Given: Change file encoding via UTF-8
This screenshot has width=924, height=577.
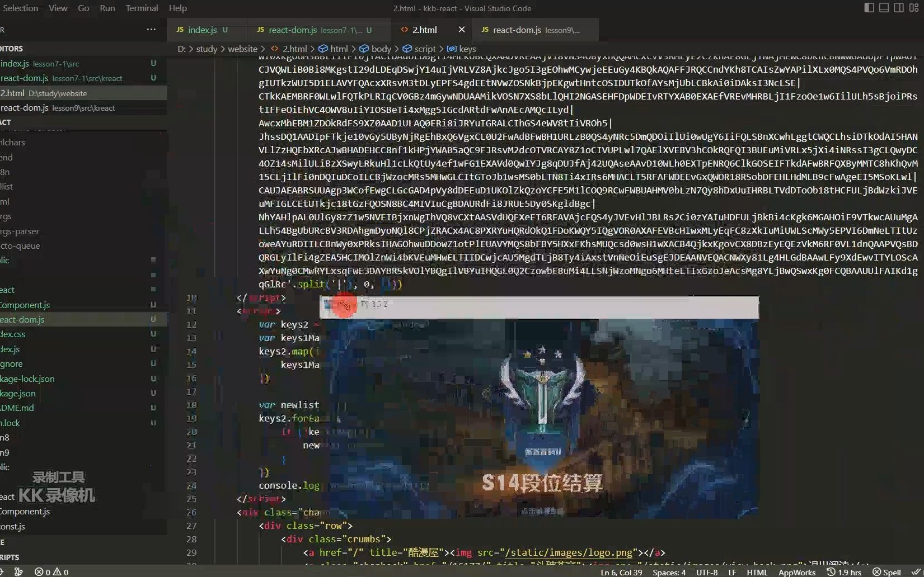Looking at the screenshot, I should [707, 572].
